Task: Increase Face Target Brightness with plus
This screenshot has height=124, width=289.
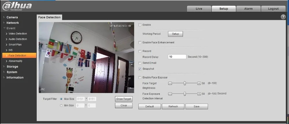Action: pyautogui.click(x=199, y=83)
